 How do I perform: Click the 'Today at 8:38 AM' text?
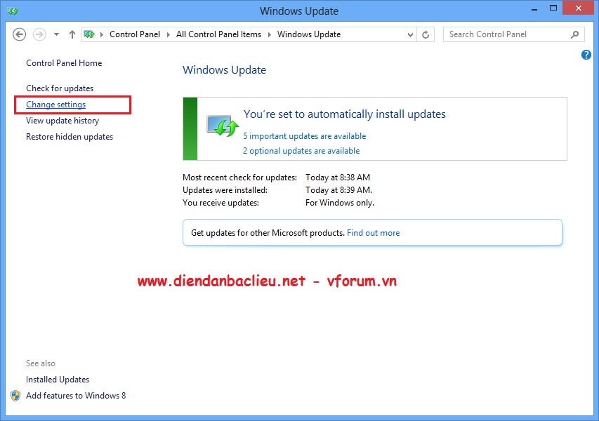(x=338, y=178)
